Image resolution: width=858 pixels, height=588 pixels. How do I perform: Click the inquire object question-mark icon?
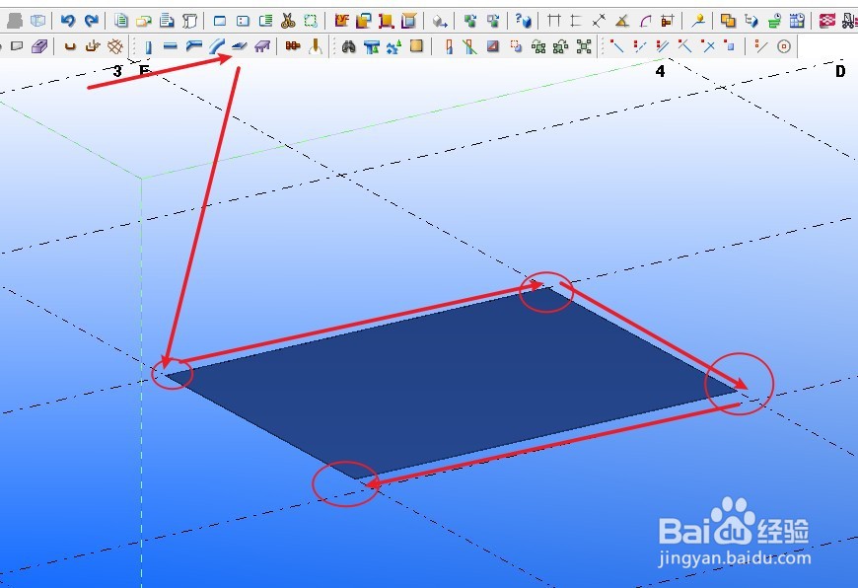tap(523, 21)
